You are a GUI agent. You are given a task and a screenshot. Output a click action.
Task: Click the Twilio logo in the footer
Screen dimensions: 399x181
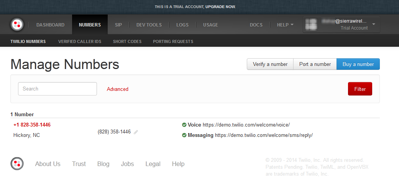[x=17, y=164]
